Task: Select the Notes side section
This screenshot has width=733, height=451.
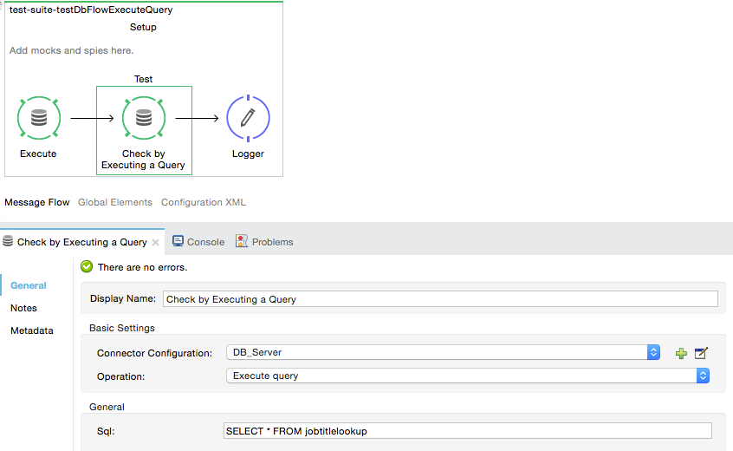Action: tap(23, 308)
